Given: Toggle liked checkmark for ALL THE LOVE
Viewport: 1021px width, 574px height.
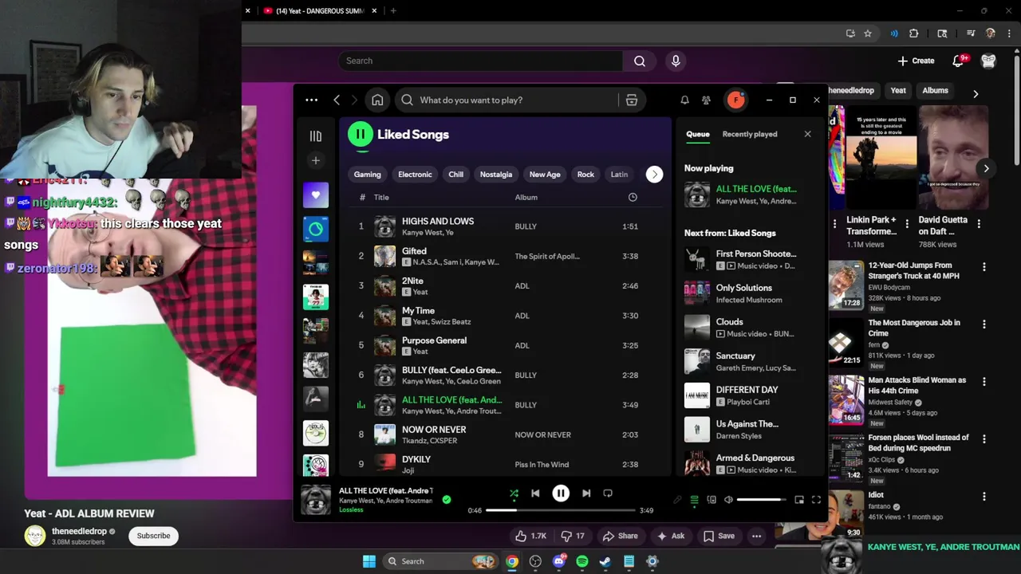Looking at the screenshot, I should coord(447,500).
